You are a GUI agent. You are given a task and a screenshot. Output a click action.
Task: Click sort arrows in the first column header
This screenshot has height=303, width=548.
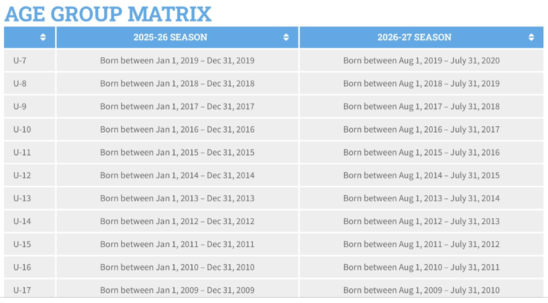click(43, 37)
